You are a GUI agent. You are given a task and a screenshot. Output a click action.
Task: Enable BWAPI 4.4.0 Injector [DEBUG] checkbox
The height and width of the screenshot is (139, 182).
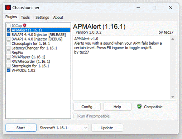9,39
